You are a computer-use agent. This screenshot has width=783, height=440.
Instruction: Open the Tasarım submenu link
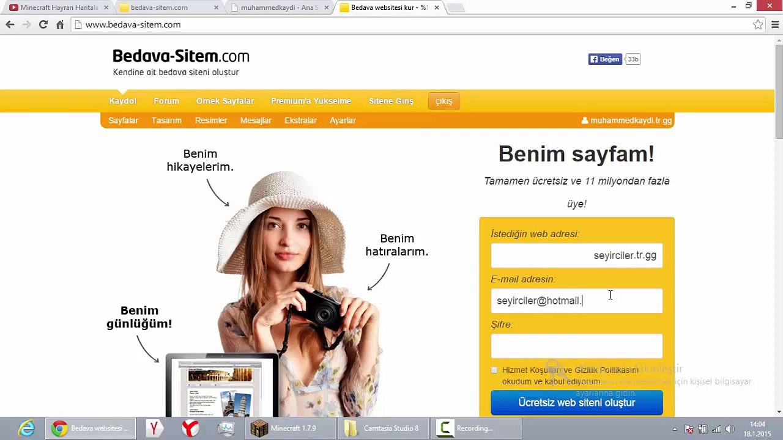pyautogui.click(x=166, y=120)
